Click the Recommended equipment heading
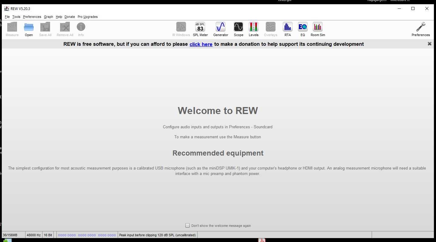This screenshot has width=436, height=242. tap(218, 153)
